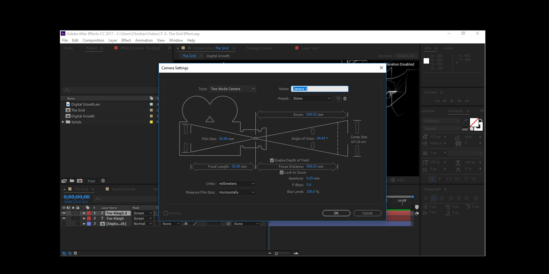Open the Composition menu
Image resolution: width=549 pixels, height=274 pixels.
coord(93,40)
